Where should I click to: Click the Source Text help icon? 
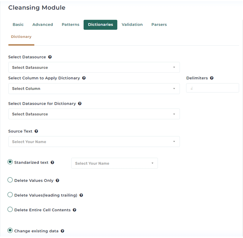coord(36,131)
